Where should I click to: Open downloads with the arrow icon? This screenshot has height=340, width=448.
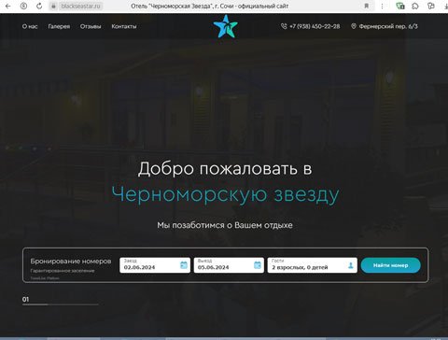pyautogui.click(x=446, y=6)
